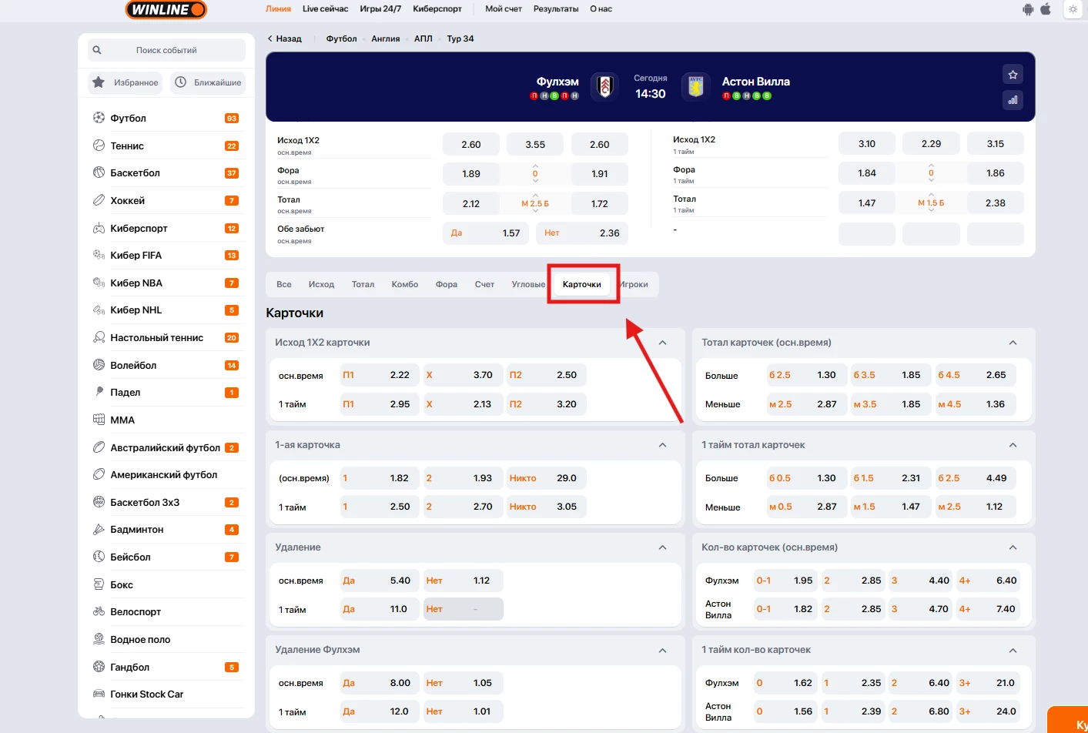The image size is (1088, 733).
Task: Collapse the 1-ая карточка section
Action: coord(663,445)
